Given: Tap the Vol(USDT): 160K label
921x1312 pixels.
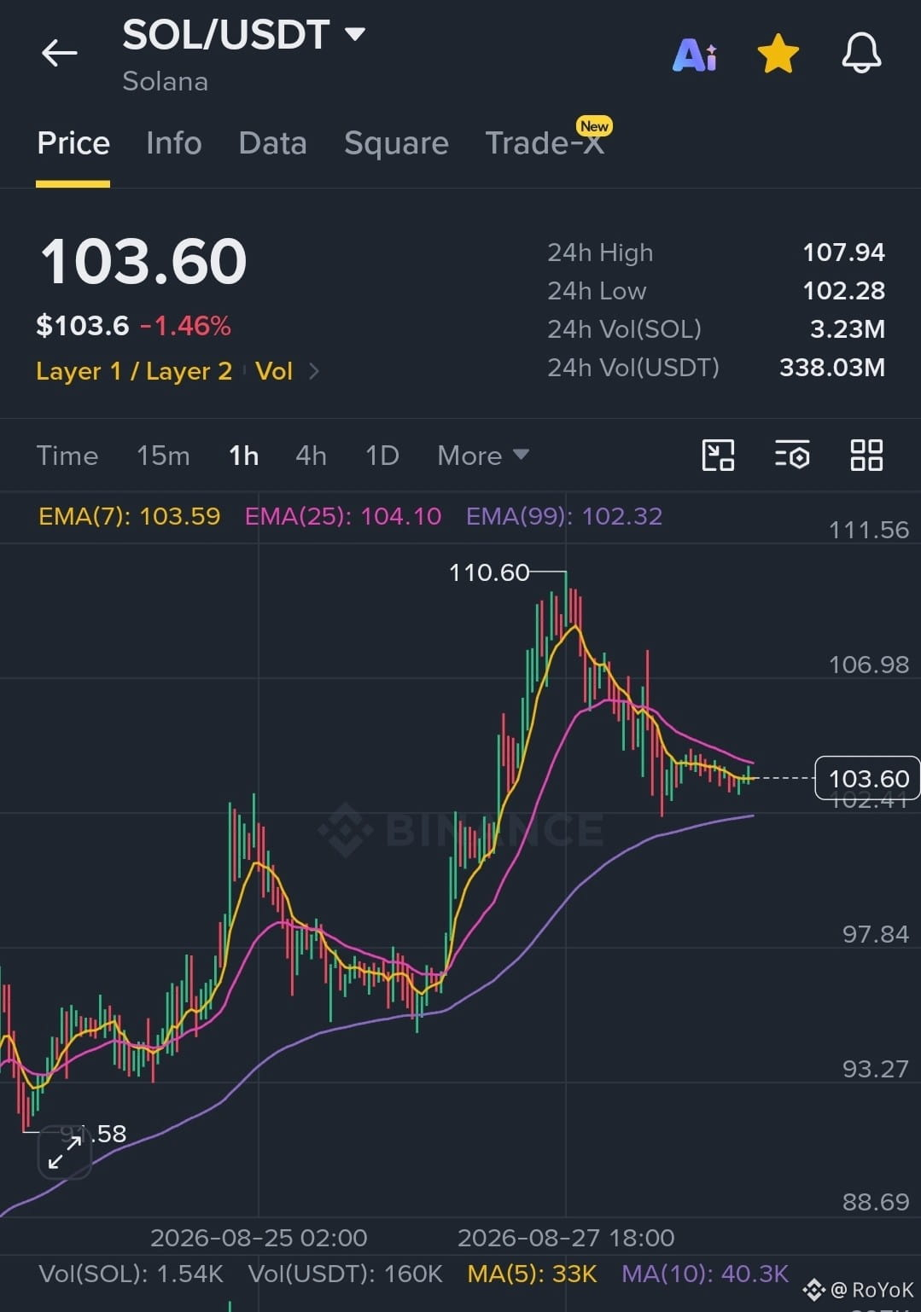Looking at the screenshot, I should tap(345, 1274).
